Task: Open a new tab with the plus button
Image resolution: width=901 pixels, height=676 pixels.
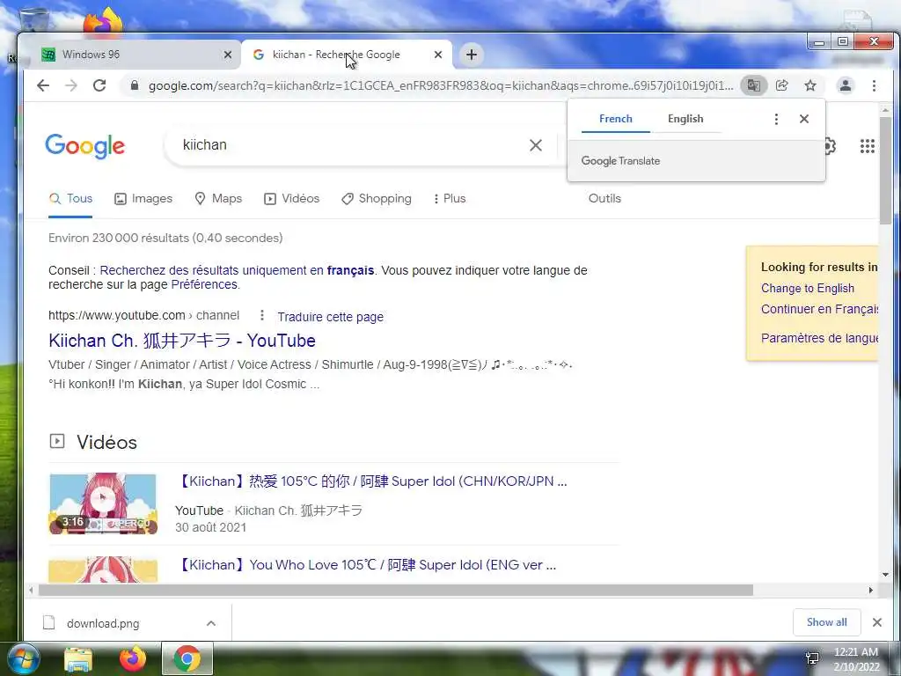Action: [472, 55]
